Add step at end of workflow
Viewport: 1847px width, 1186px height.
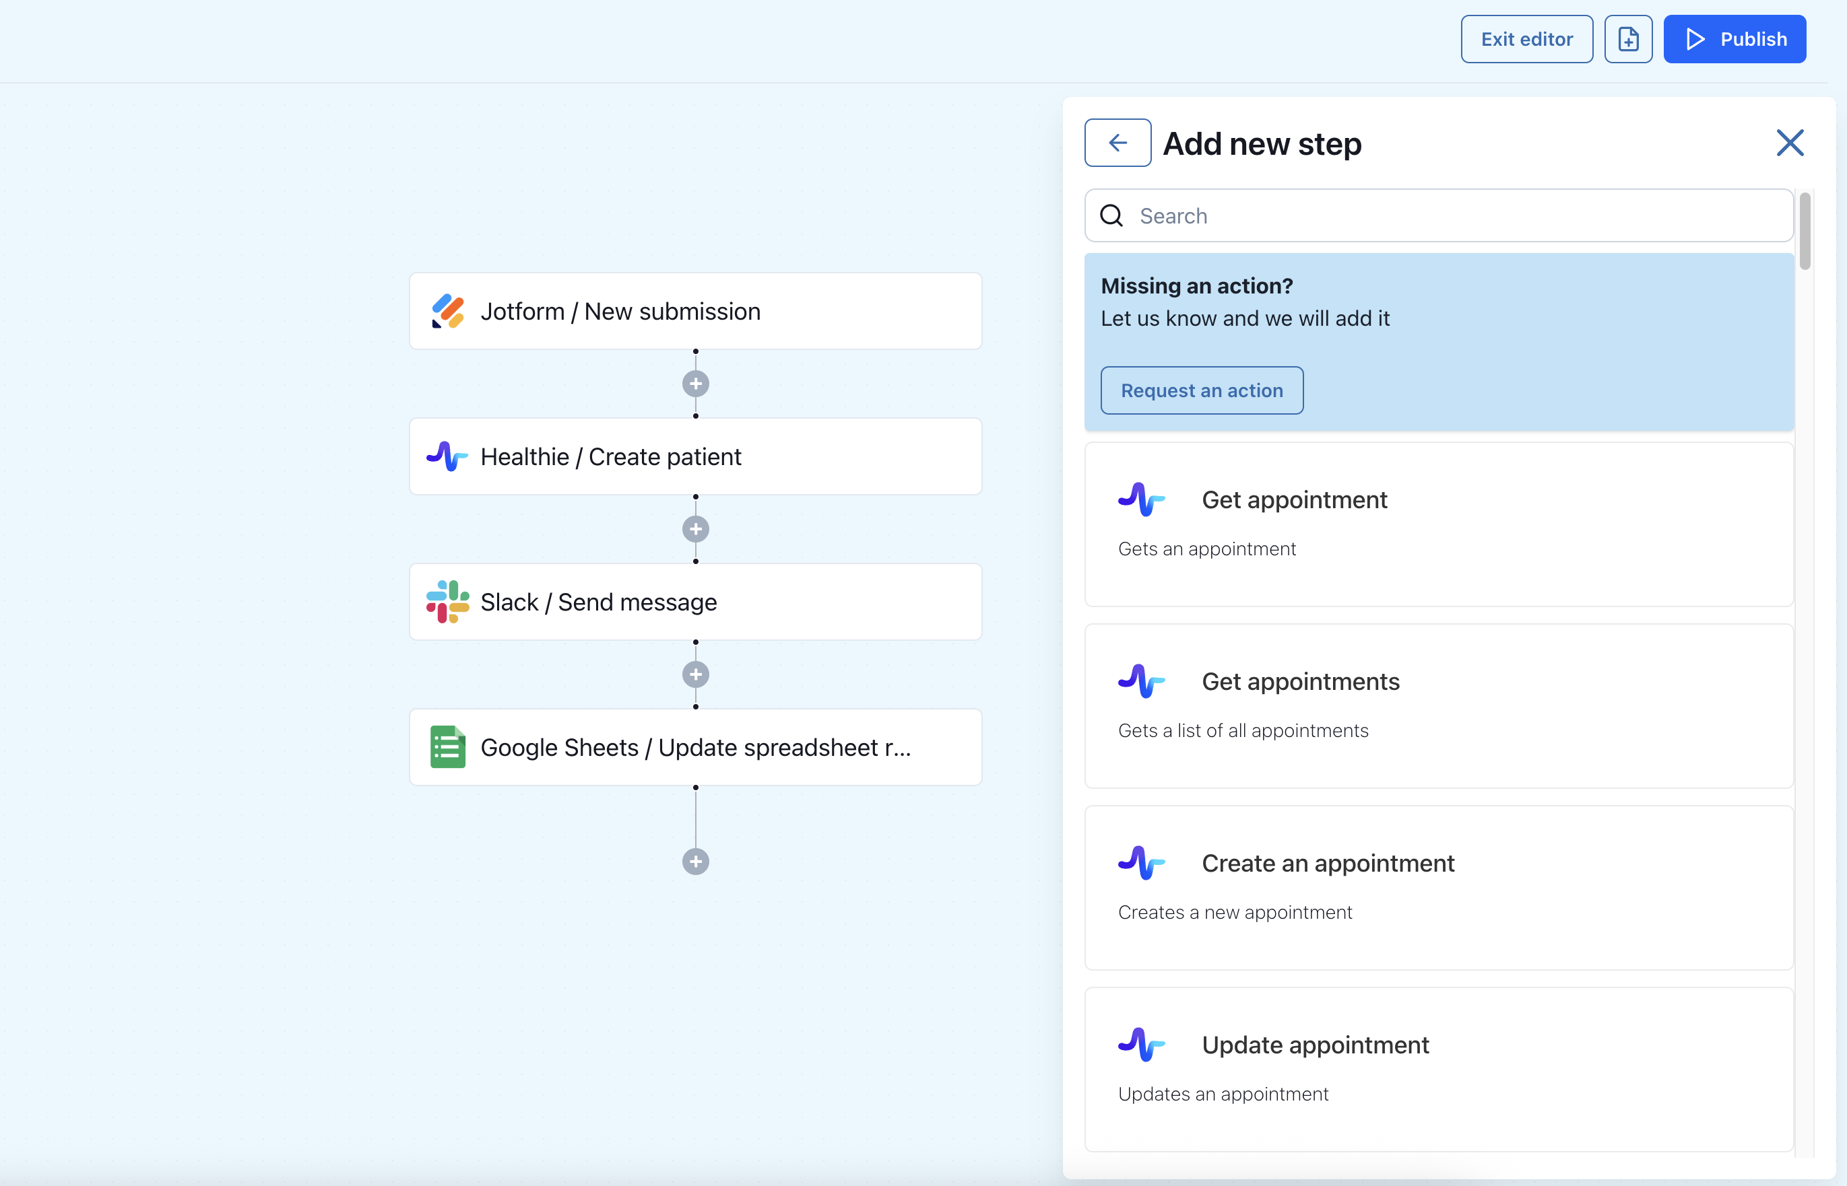coord(696,862)
